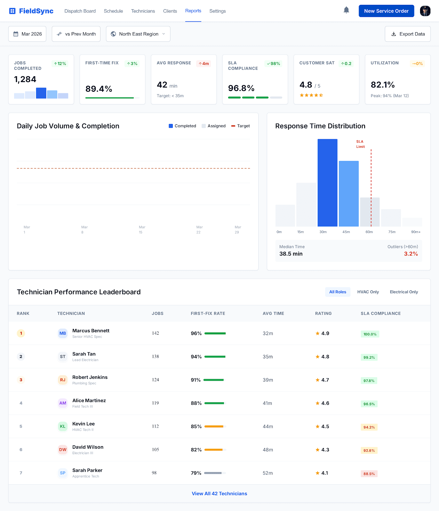Select the Sarah Tan leaderboard row name

pyautogui.click(x=84, y=354)
